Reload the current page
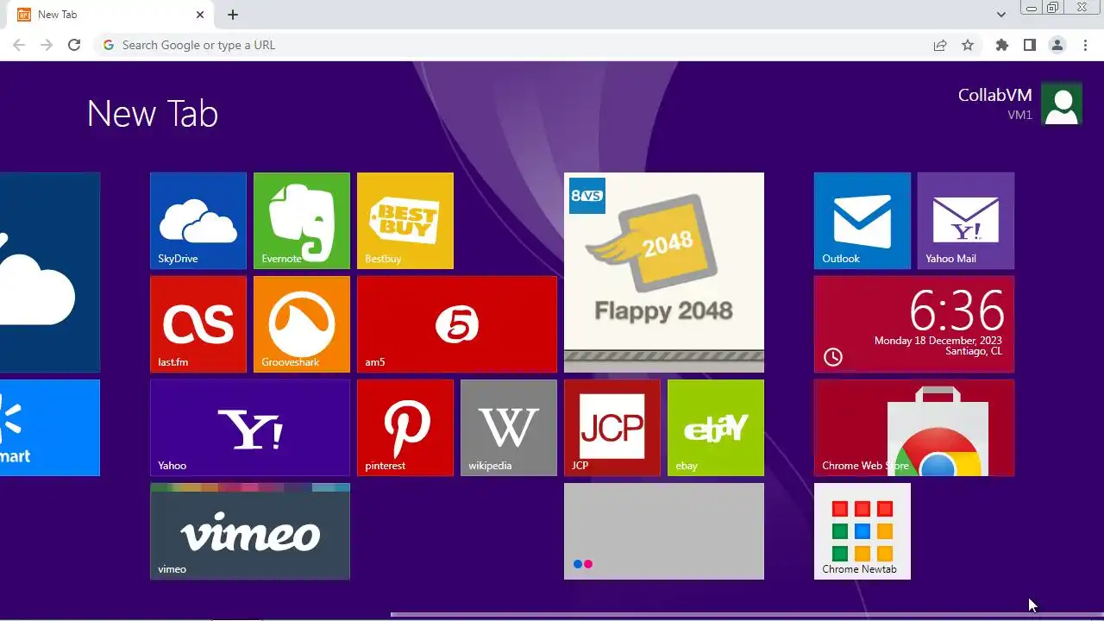 (74, 45)
